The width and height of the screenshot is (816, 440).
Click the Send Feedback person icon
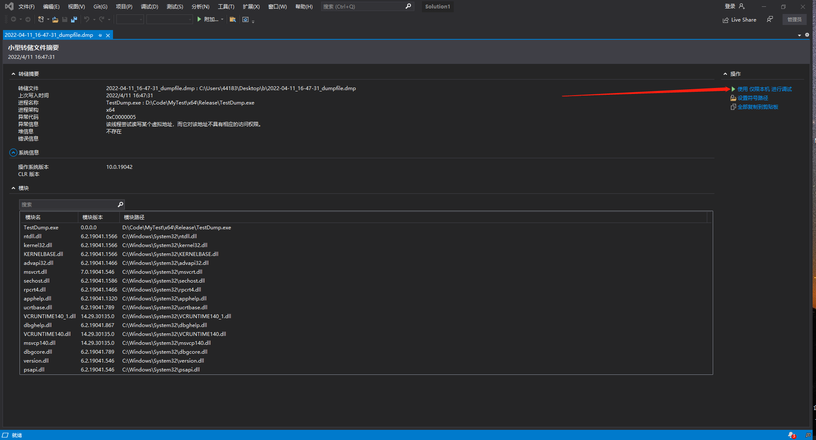pos(770,19)
